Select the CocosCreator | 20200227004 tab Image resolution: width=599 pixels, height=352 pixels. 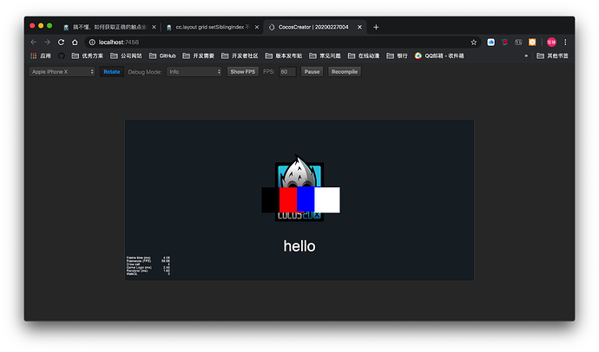coord(313,27)
